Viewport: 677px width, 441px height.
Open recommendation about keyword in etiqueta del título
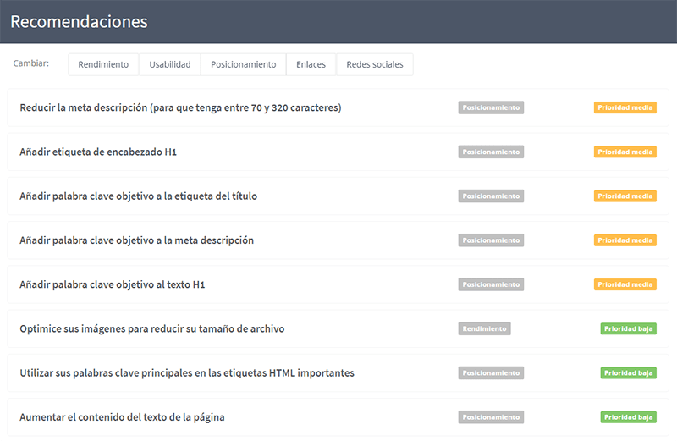click(138, 196)
